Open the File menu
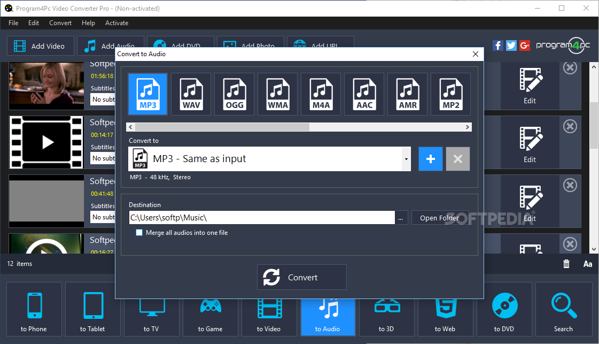 click(13, 23)
